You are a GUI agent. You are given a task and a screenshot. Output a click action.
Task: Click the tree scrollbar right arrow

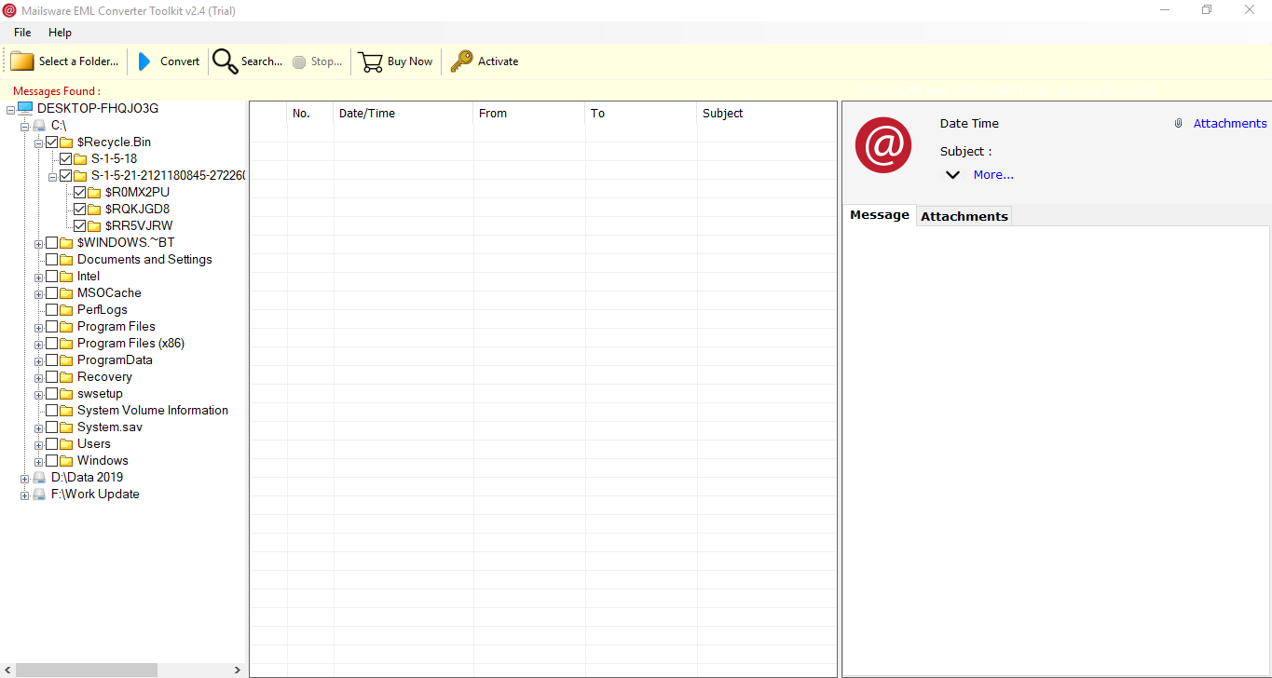(x=238, y=670)
